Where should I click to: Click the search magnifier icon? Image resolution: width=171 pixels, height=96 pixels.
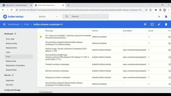pyautogui.click(x=67, y=17)
